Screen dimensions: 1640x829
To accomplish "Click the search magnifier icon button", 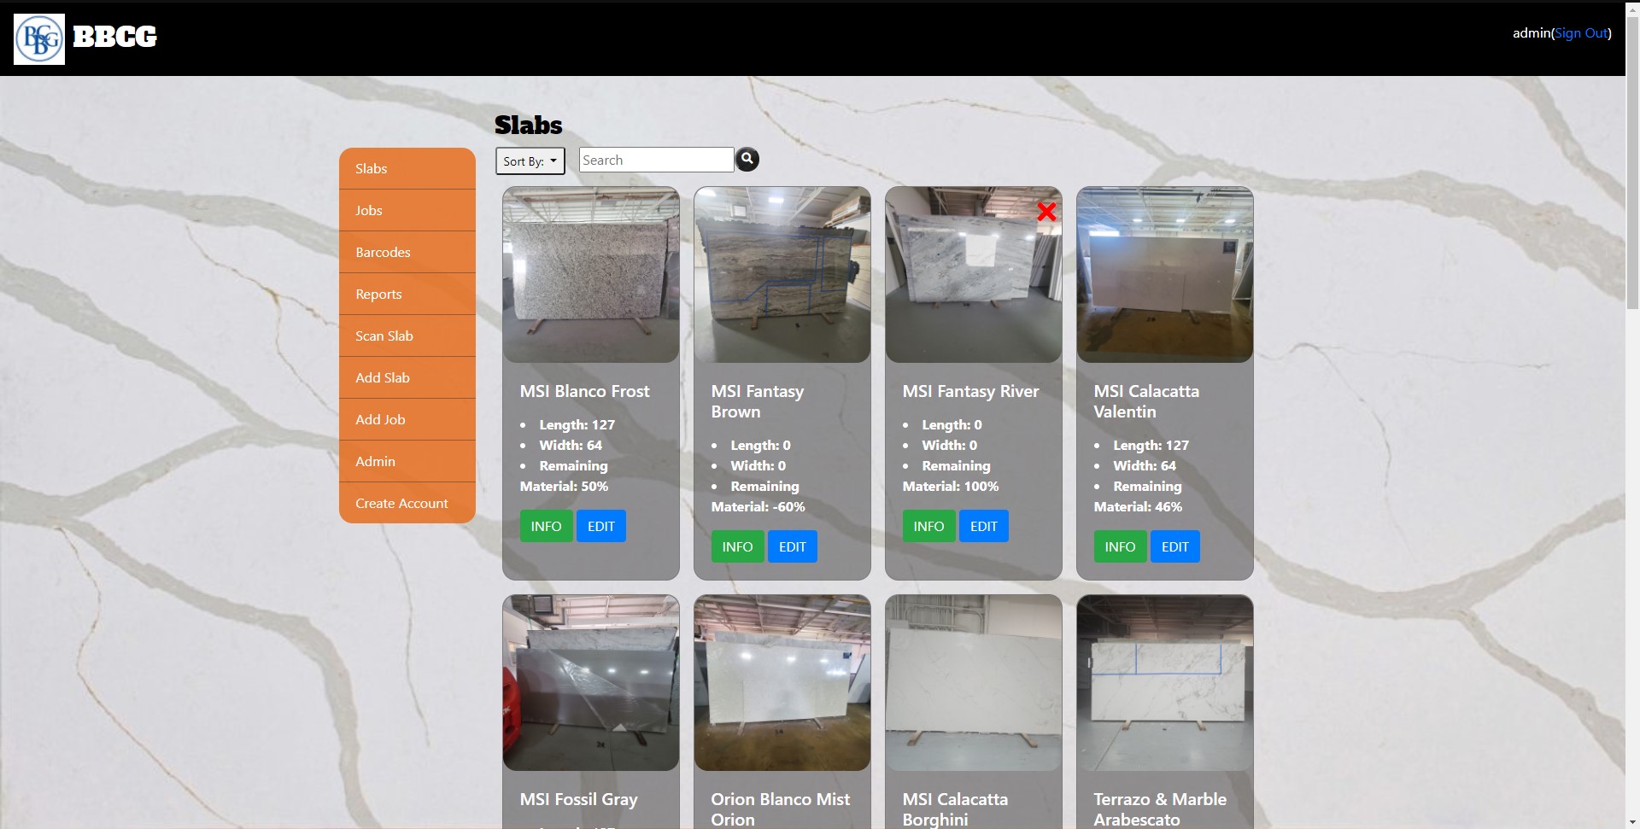I will tap(747, 160).
